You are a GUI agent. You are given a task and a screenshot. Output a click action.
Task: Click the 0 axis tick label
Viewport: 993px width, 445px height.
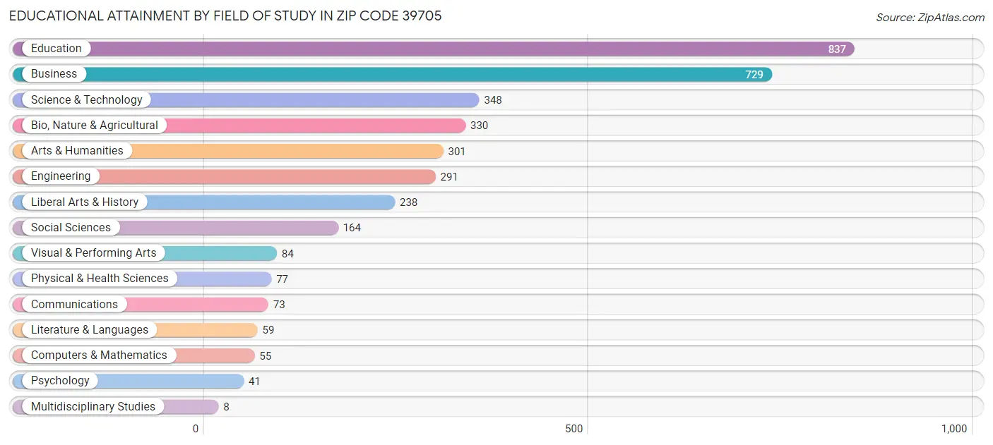[x=196, y=429]
